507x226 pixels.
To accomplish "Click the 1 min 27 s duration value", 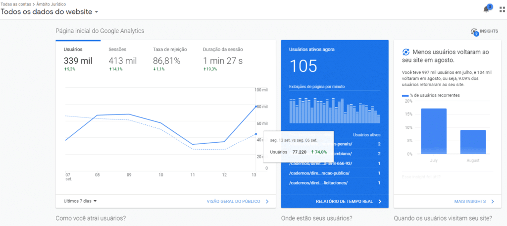I will pyautogui.click(x=223, y=61).
